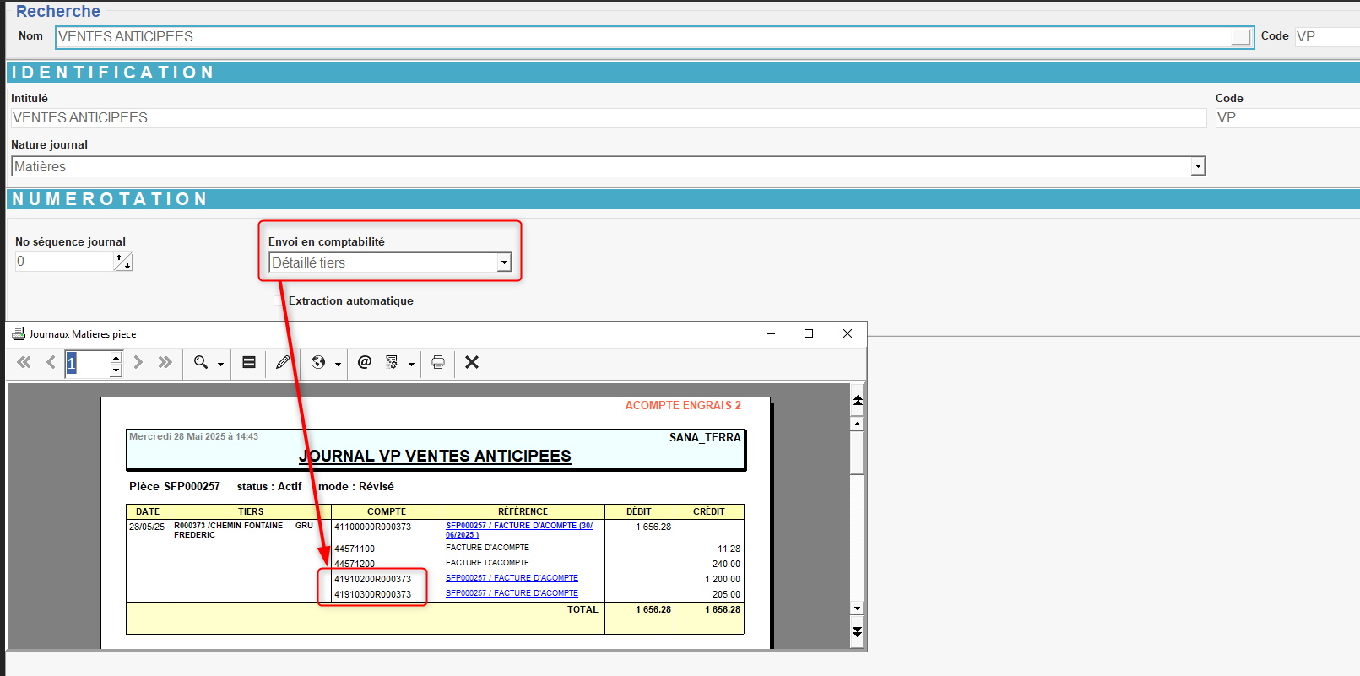Expand Envoi en comptabilité dropdown

pyautogui.click(x=504, y=263)
